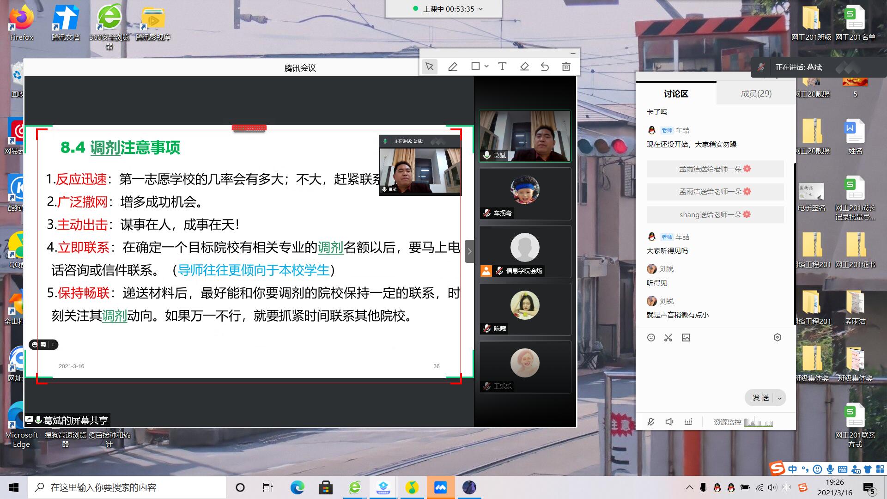Click the smiley reaction icon on slide

click(x=35, y=344)
